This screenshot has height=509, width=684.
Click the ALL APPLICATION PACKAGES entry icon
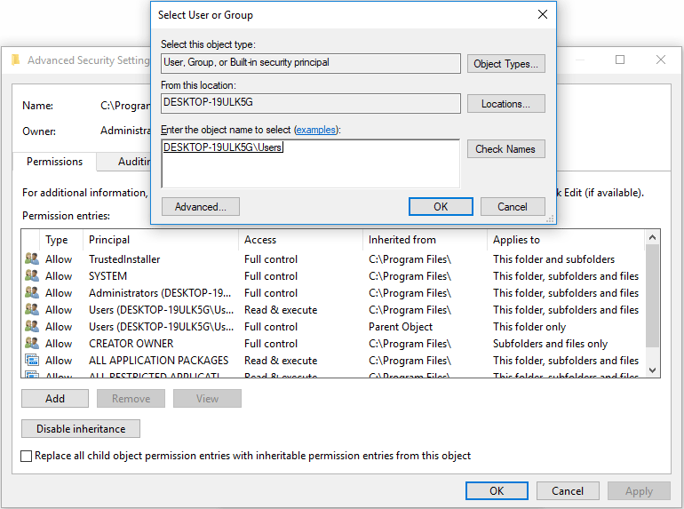(32, 361)
